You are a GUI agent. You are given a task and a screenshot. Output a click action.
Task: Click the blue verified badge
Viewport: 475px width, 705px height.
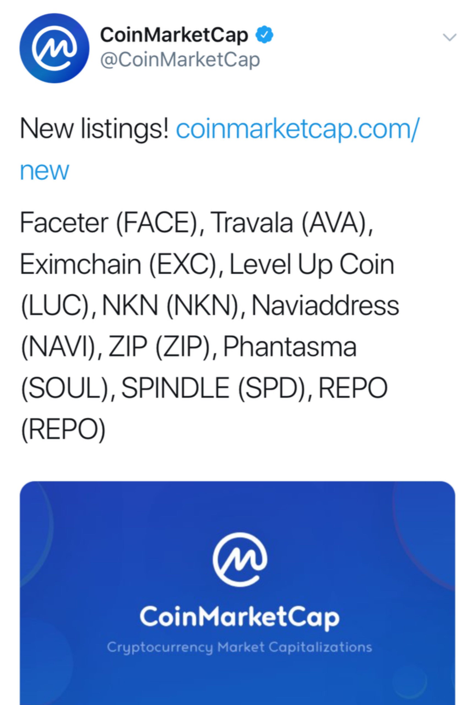264,35
